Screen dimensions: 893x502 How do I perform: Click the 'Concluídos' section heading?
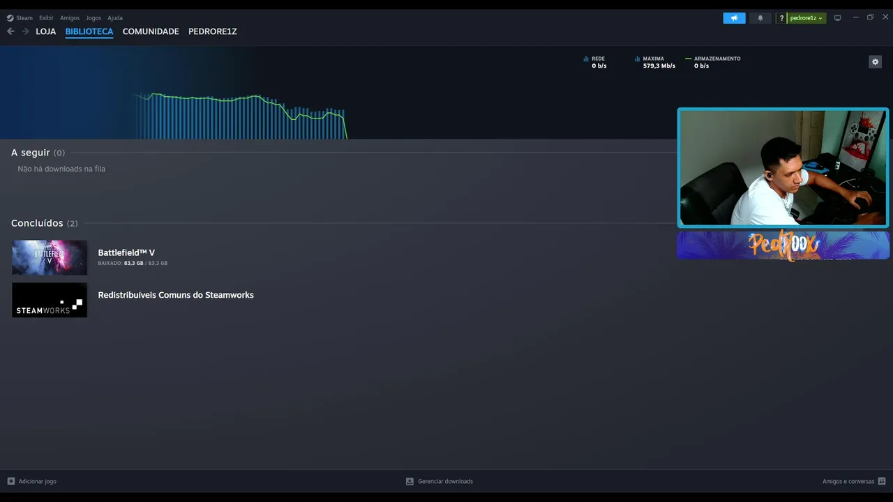(x=44, y=223)
